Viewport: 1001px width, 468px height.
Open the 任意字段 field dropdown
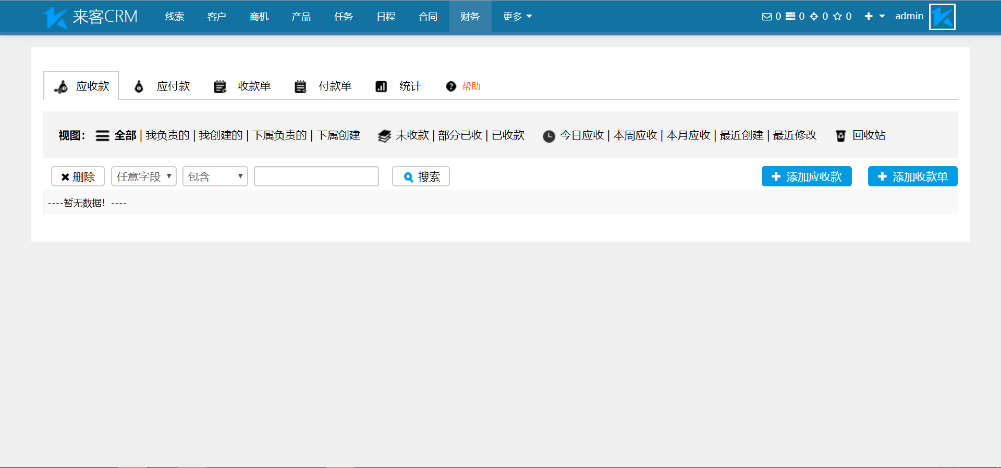pos(144,176)
